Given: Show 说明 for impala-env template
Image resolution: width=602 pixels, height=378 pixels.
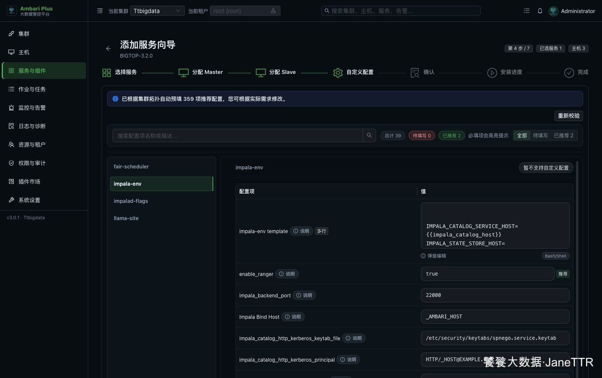Looking at the screenshot, I should 301,231.
